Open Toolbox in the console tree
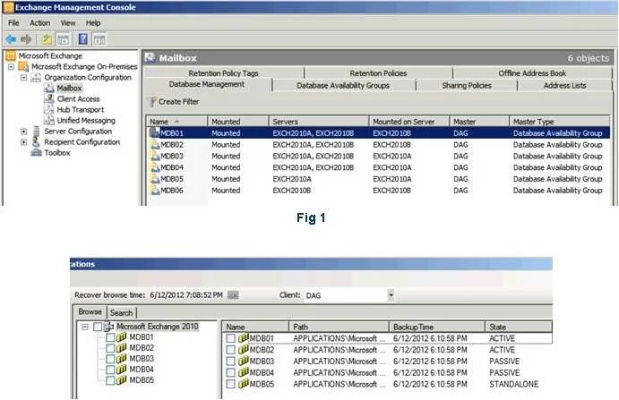Image resolution: width=619 pixels, height=400 pixels. (57, 153)
